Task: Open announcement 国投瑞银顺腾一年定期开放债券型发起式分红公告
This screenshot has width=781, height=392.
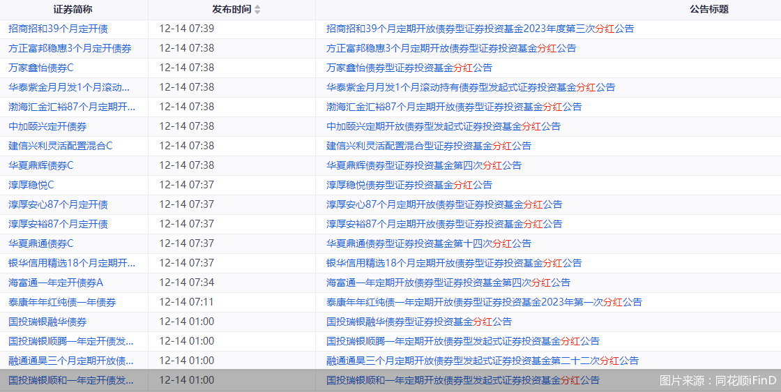Action: (x=463, y=340)
